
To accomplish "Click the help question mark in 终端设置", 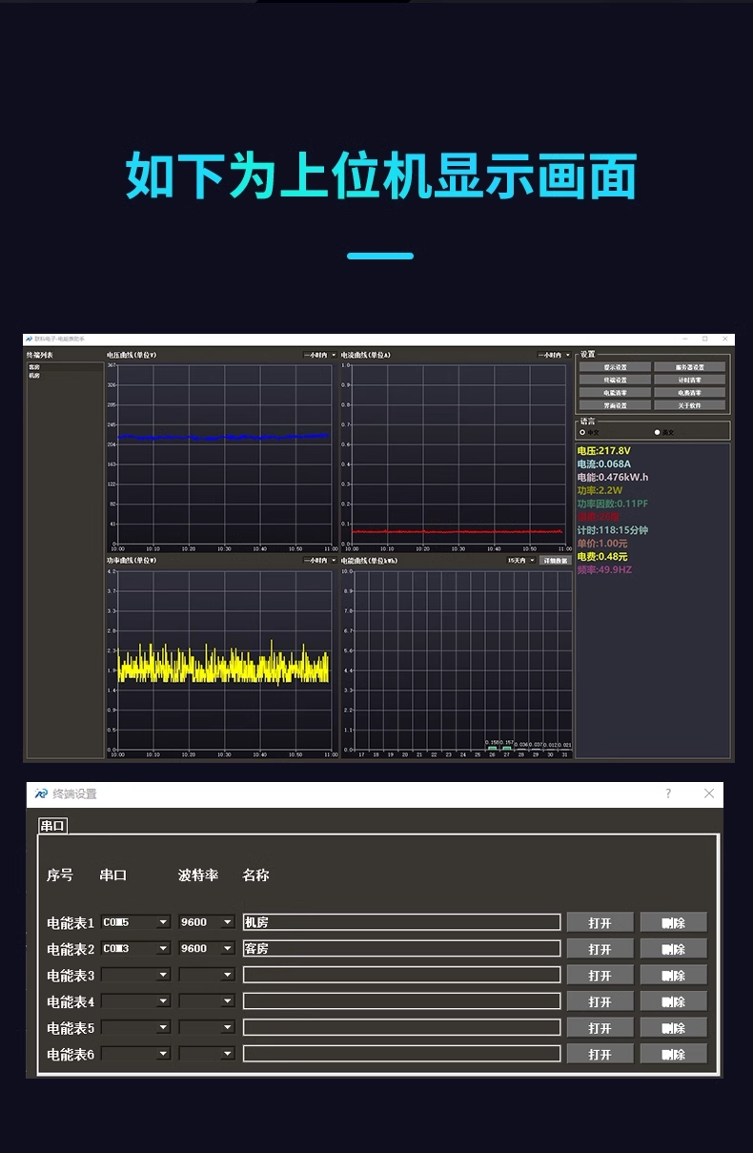I will pos(668,793).
